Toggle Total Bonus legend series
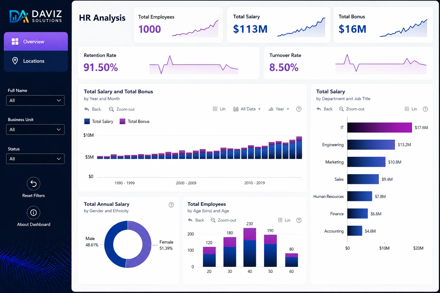440x293 pixels. 135,121
